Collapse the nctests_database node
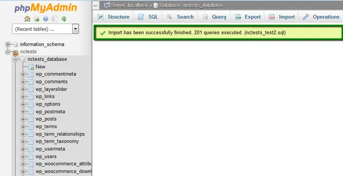The image size is (343, 176). (x=15, y=59)
